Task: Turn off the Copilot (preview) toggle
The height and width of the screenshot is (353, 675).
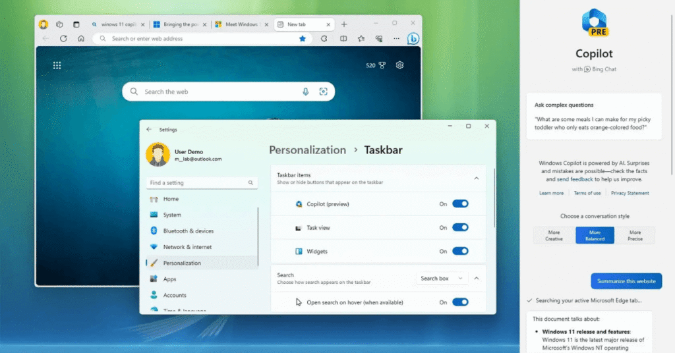Action: [460, 204]
